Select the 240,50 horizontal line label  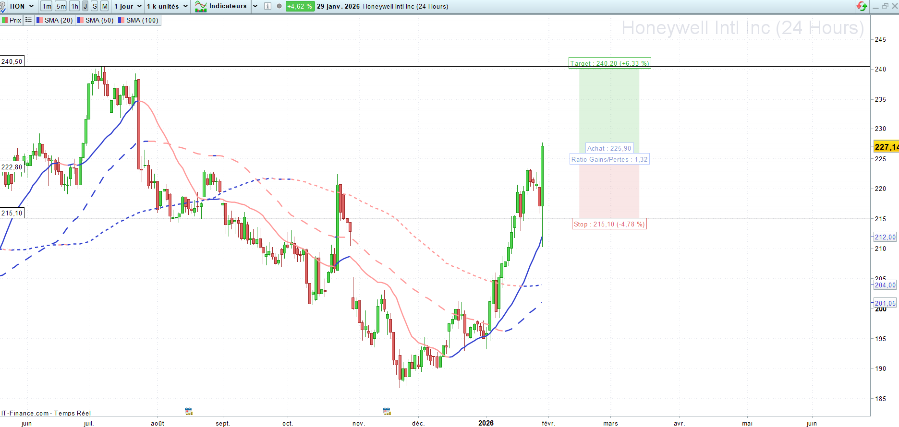click(x=12, y=61)
